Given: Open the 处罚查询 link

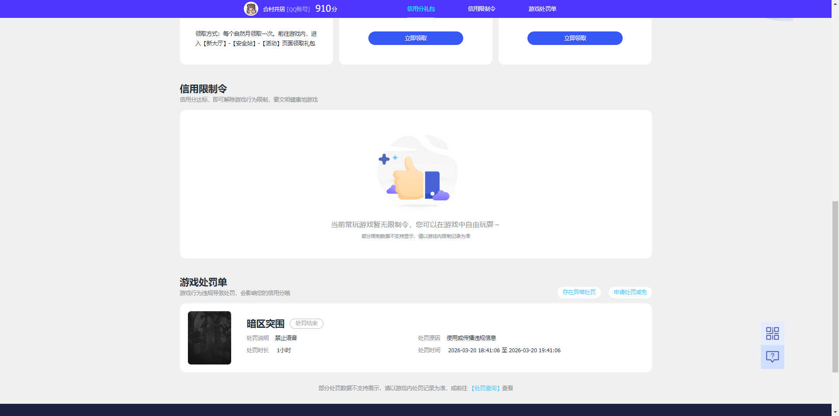Looking at the screenshot, I should tap(485, 388).
